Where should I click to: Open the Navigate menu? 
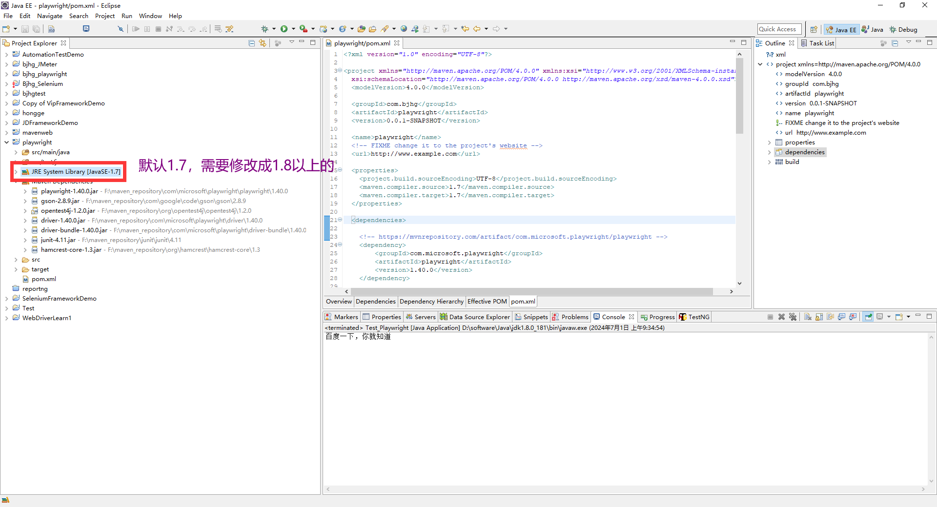(50, 16)
